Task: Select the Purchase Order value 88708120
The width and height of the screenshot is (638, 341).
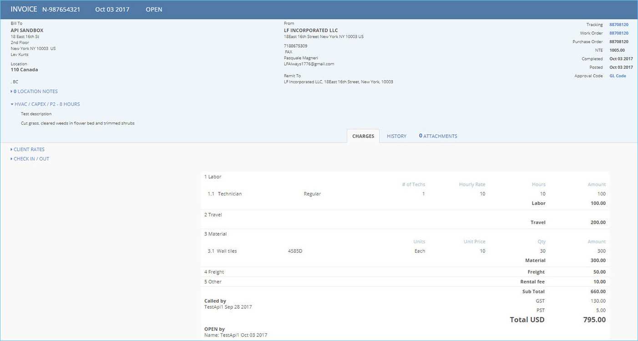Action: pyautogui.click(x=619, y=42)
